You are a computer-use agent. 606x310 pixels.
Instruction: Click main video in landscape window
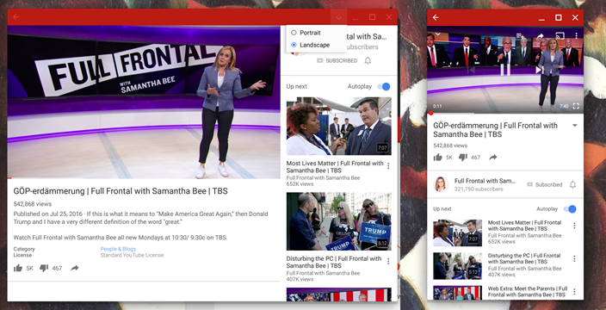(x=144, y=102)
